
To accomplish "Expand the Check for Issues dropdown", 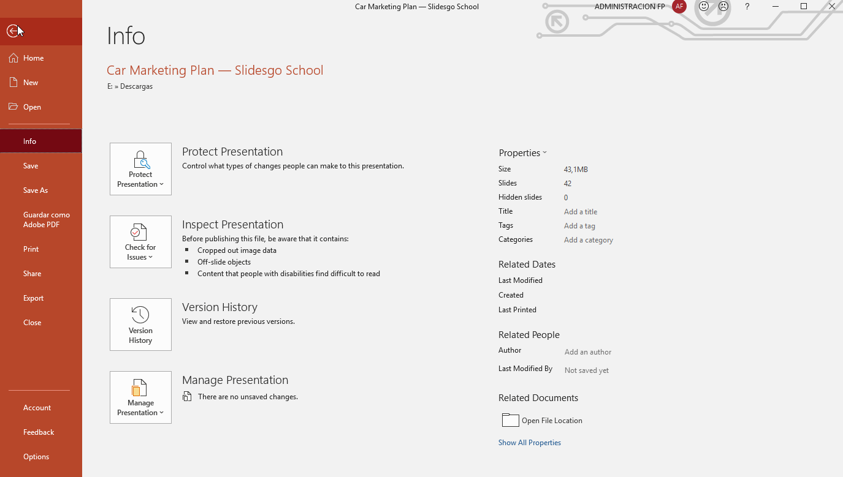I will pos(140,242).
